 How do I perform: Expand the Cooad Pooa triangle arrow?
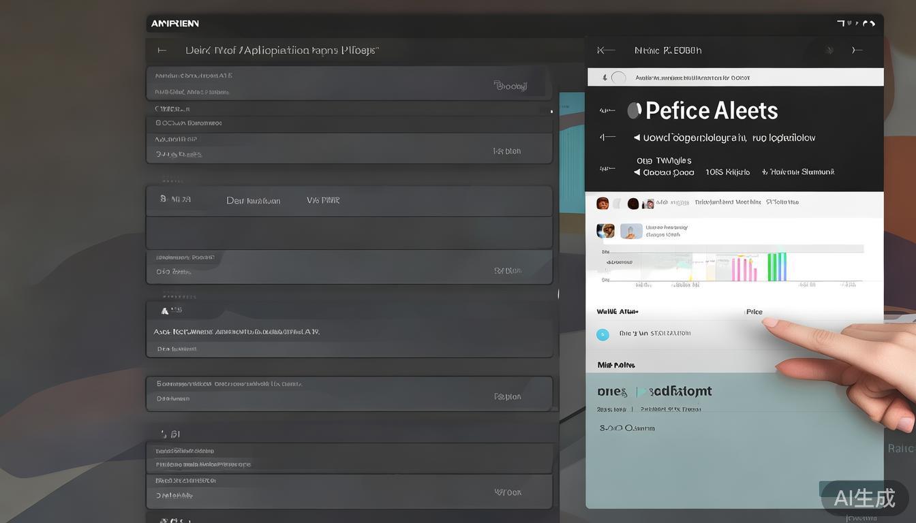(637, 173)
